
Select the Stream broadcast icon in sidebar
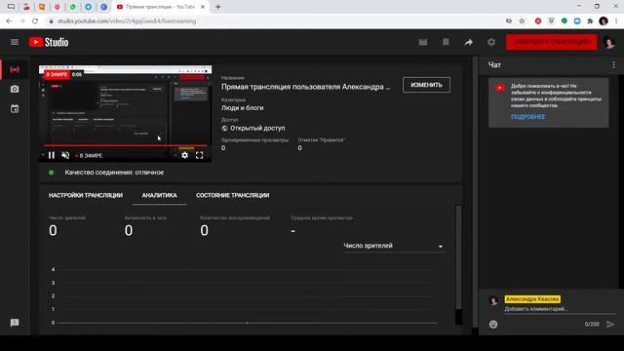15,69
